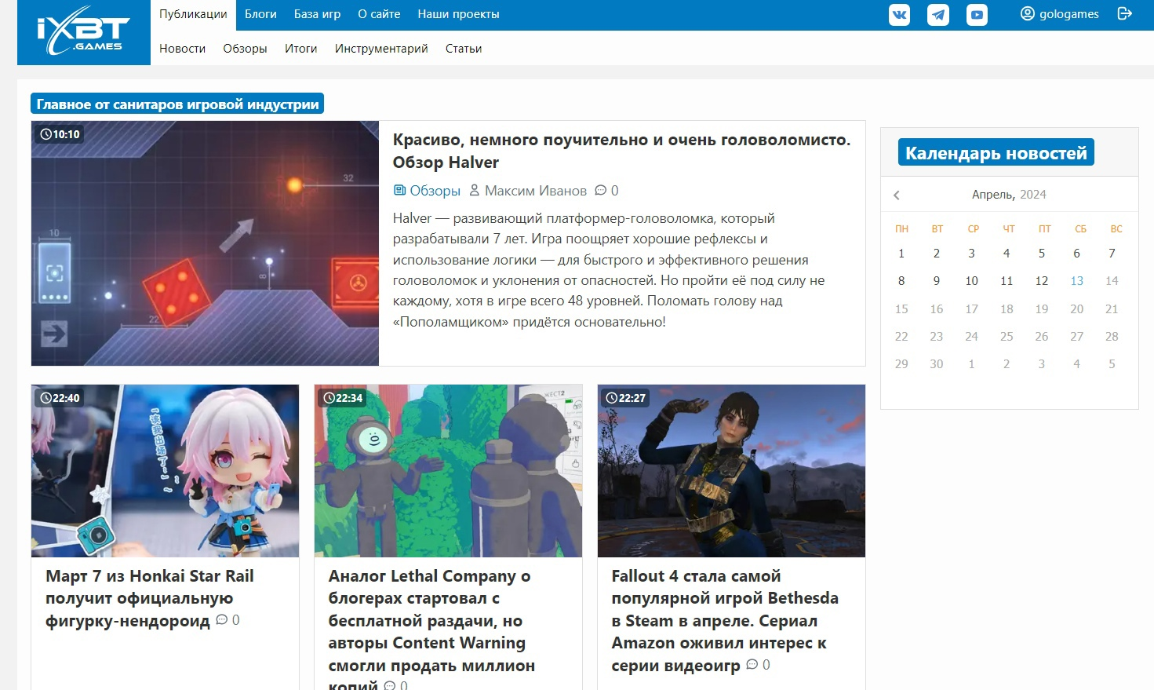Go to the Обзоры submenu section
This screenshot has height=690, width=1154.
245,49
